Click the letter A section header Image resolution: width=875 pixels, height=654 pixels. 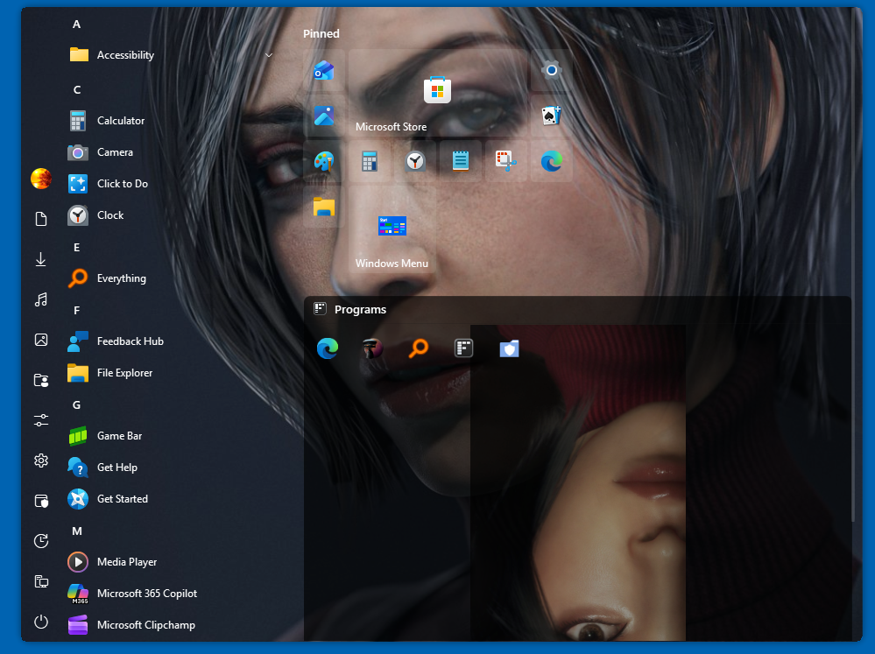click(x=76, y=24)
